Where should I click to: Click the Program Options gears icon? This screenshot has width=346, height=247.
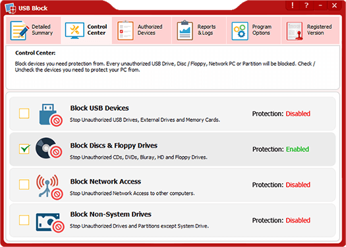click(x=240, y=31)
